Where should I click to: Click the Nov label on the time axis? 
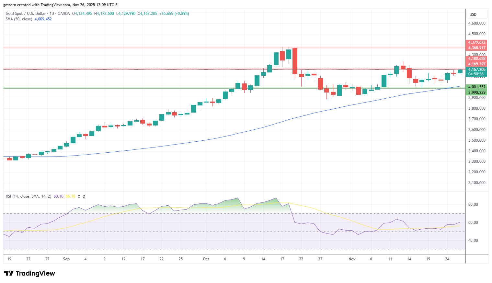point(352,259)
